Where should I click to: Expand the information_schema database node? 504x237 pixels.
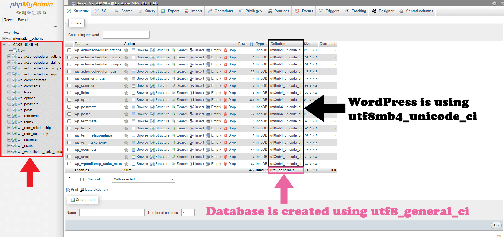click(x=4, y=38)
